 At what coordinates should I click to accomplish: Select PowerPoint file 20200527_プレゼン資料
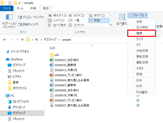pyautogui.click(x=66, y=100)
